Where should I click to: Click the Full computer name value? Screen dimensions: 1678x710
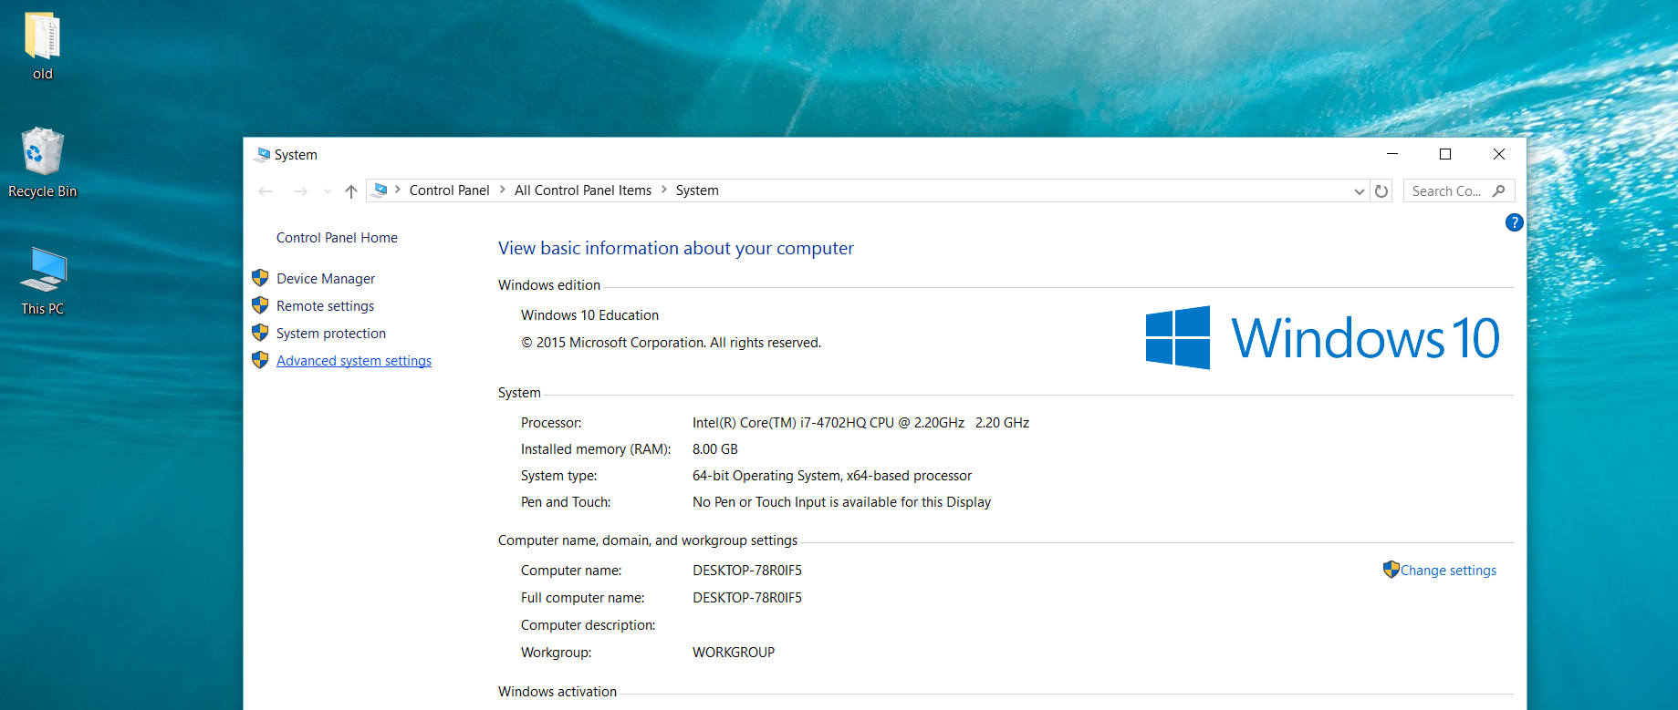747,598
